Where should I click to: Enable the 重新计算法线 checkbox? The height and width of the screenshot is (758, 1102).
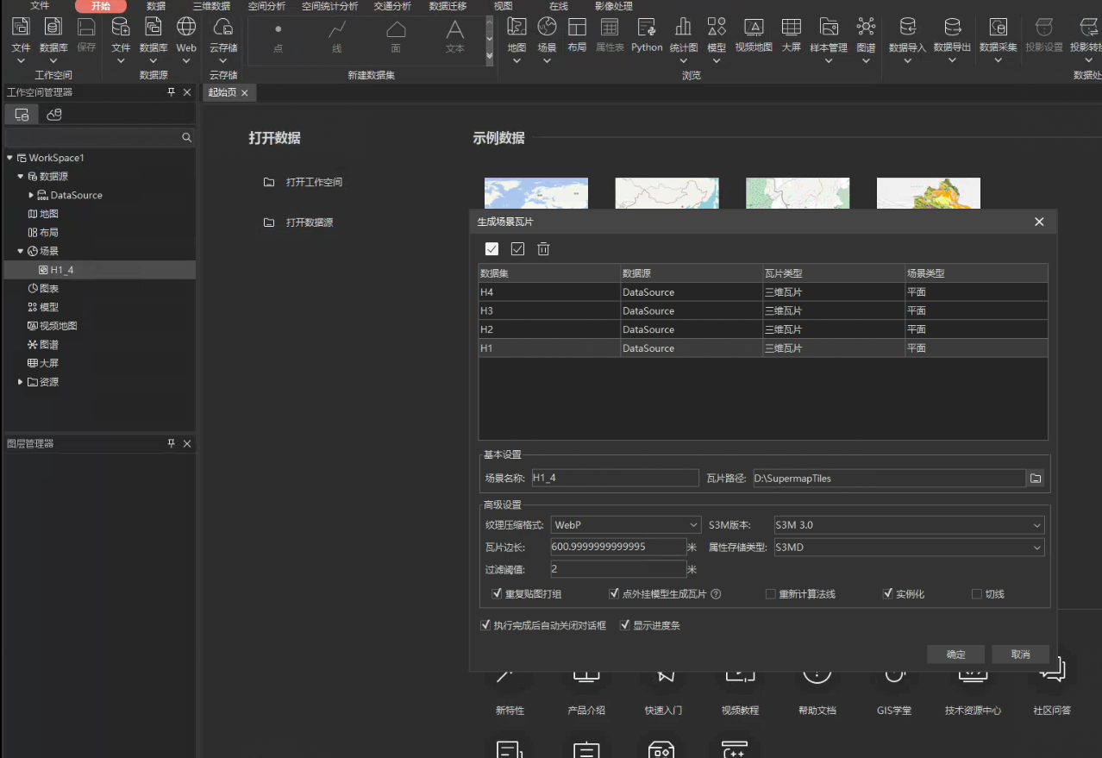(771, 594)
